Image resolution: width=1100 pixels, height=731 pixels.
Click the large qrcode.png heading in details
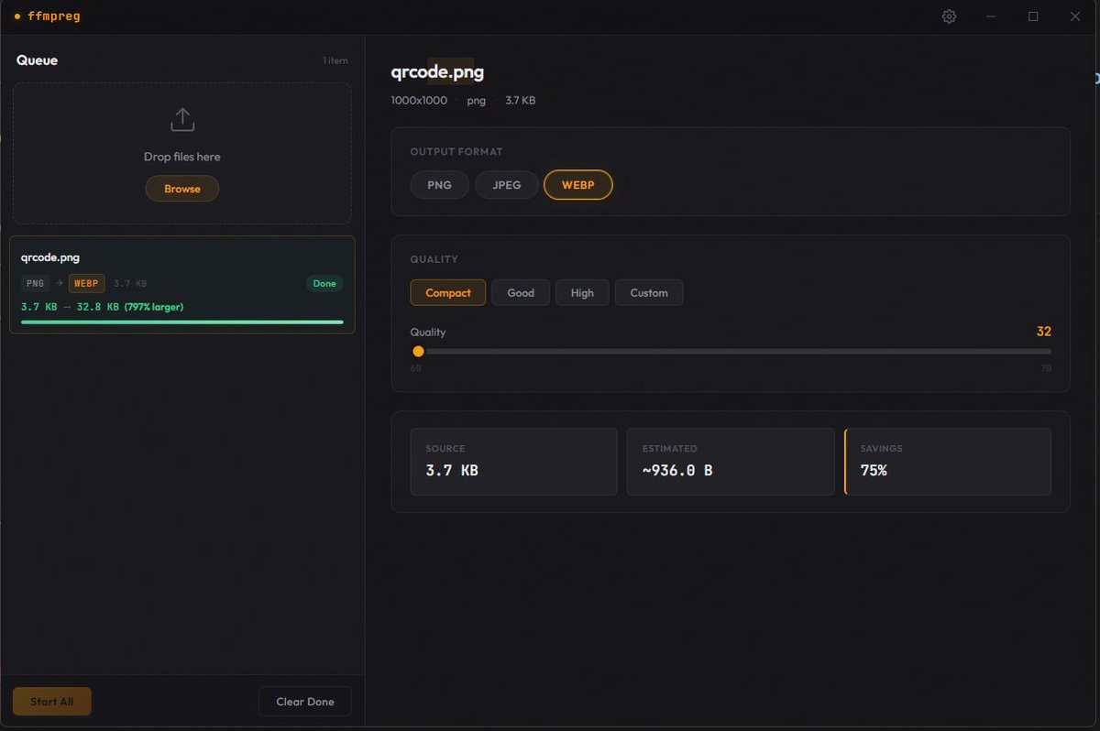coord(437,72)
